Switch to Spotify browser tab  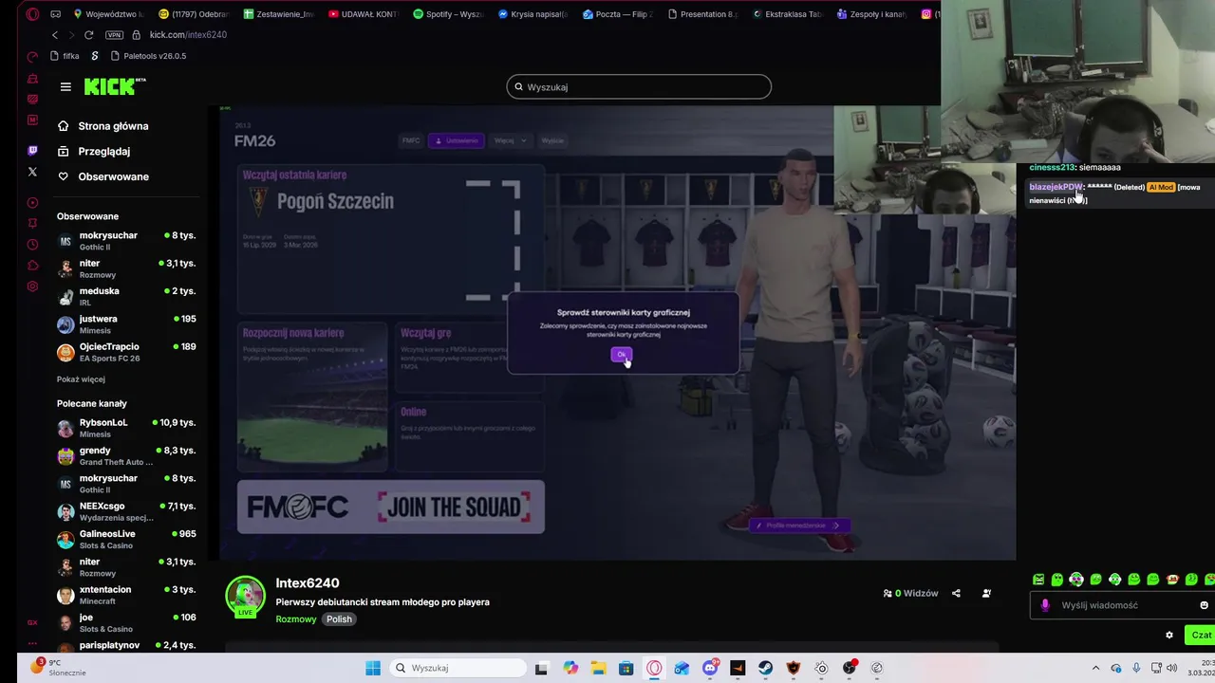coord(448,14)
